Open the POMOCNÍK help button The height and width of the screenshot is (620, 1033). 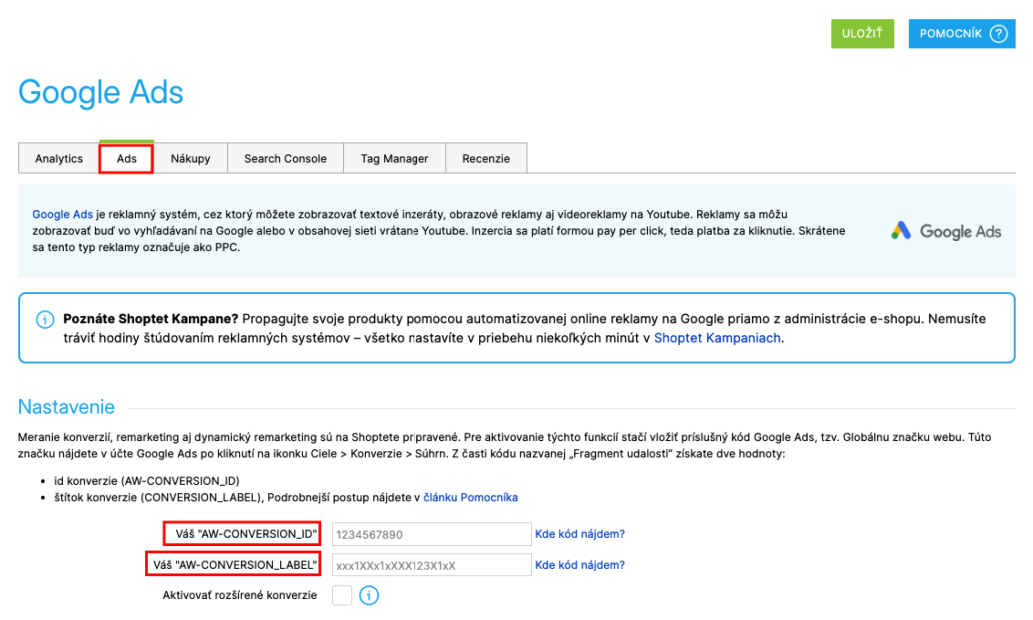(962, 34)
